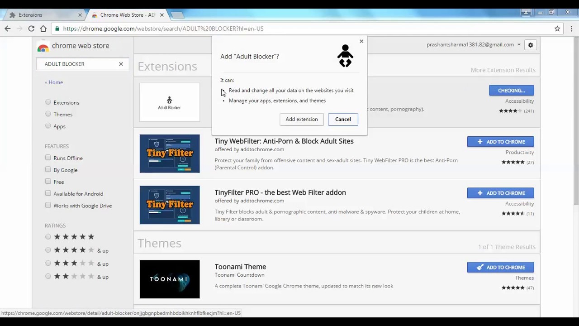The height and width of the screenshot is (326, 579).
Task: Filter by five stars rating
Action: [48, 237]
